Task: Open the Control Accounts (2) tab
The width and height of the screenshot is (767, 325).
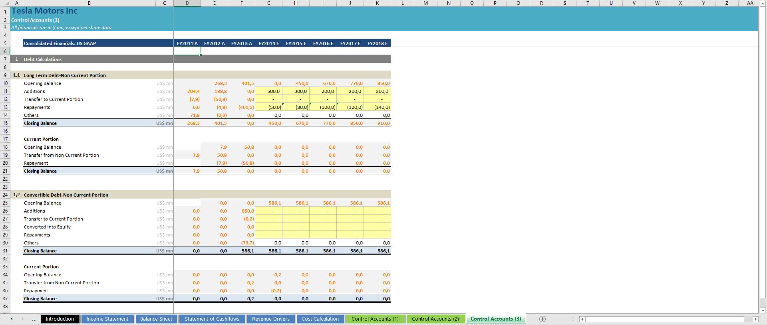Action: [435, 319]
